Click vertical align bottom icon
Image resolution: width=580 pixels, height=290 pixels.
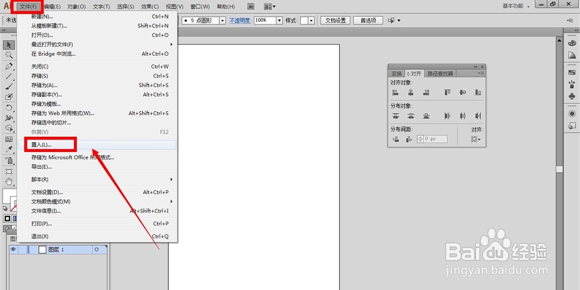(478, 92)
